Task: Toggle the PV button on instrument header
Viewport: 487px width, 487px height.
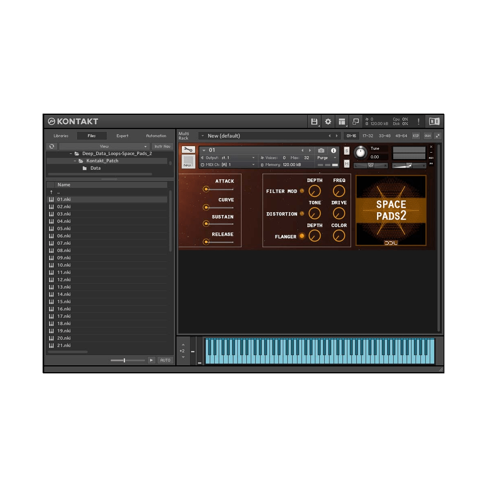Action: click(431, 164)
